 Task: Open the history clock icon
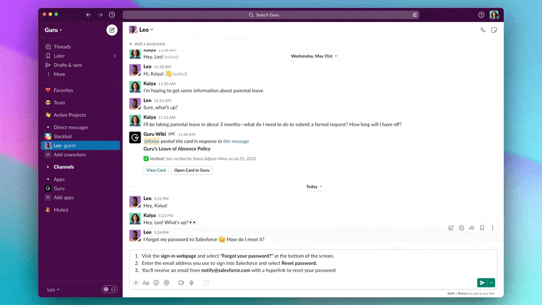pos(112,15)
